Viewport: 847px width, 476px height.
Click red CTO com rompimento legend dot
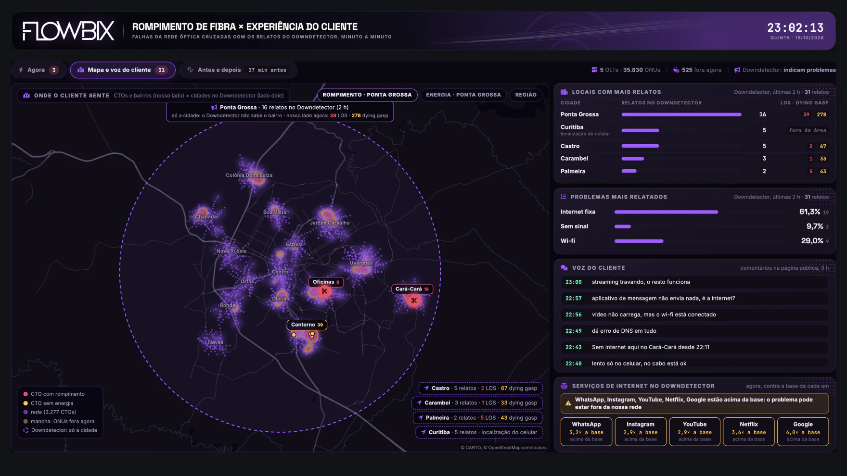26,394
